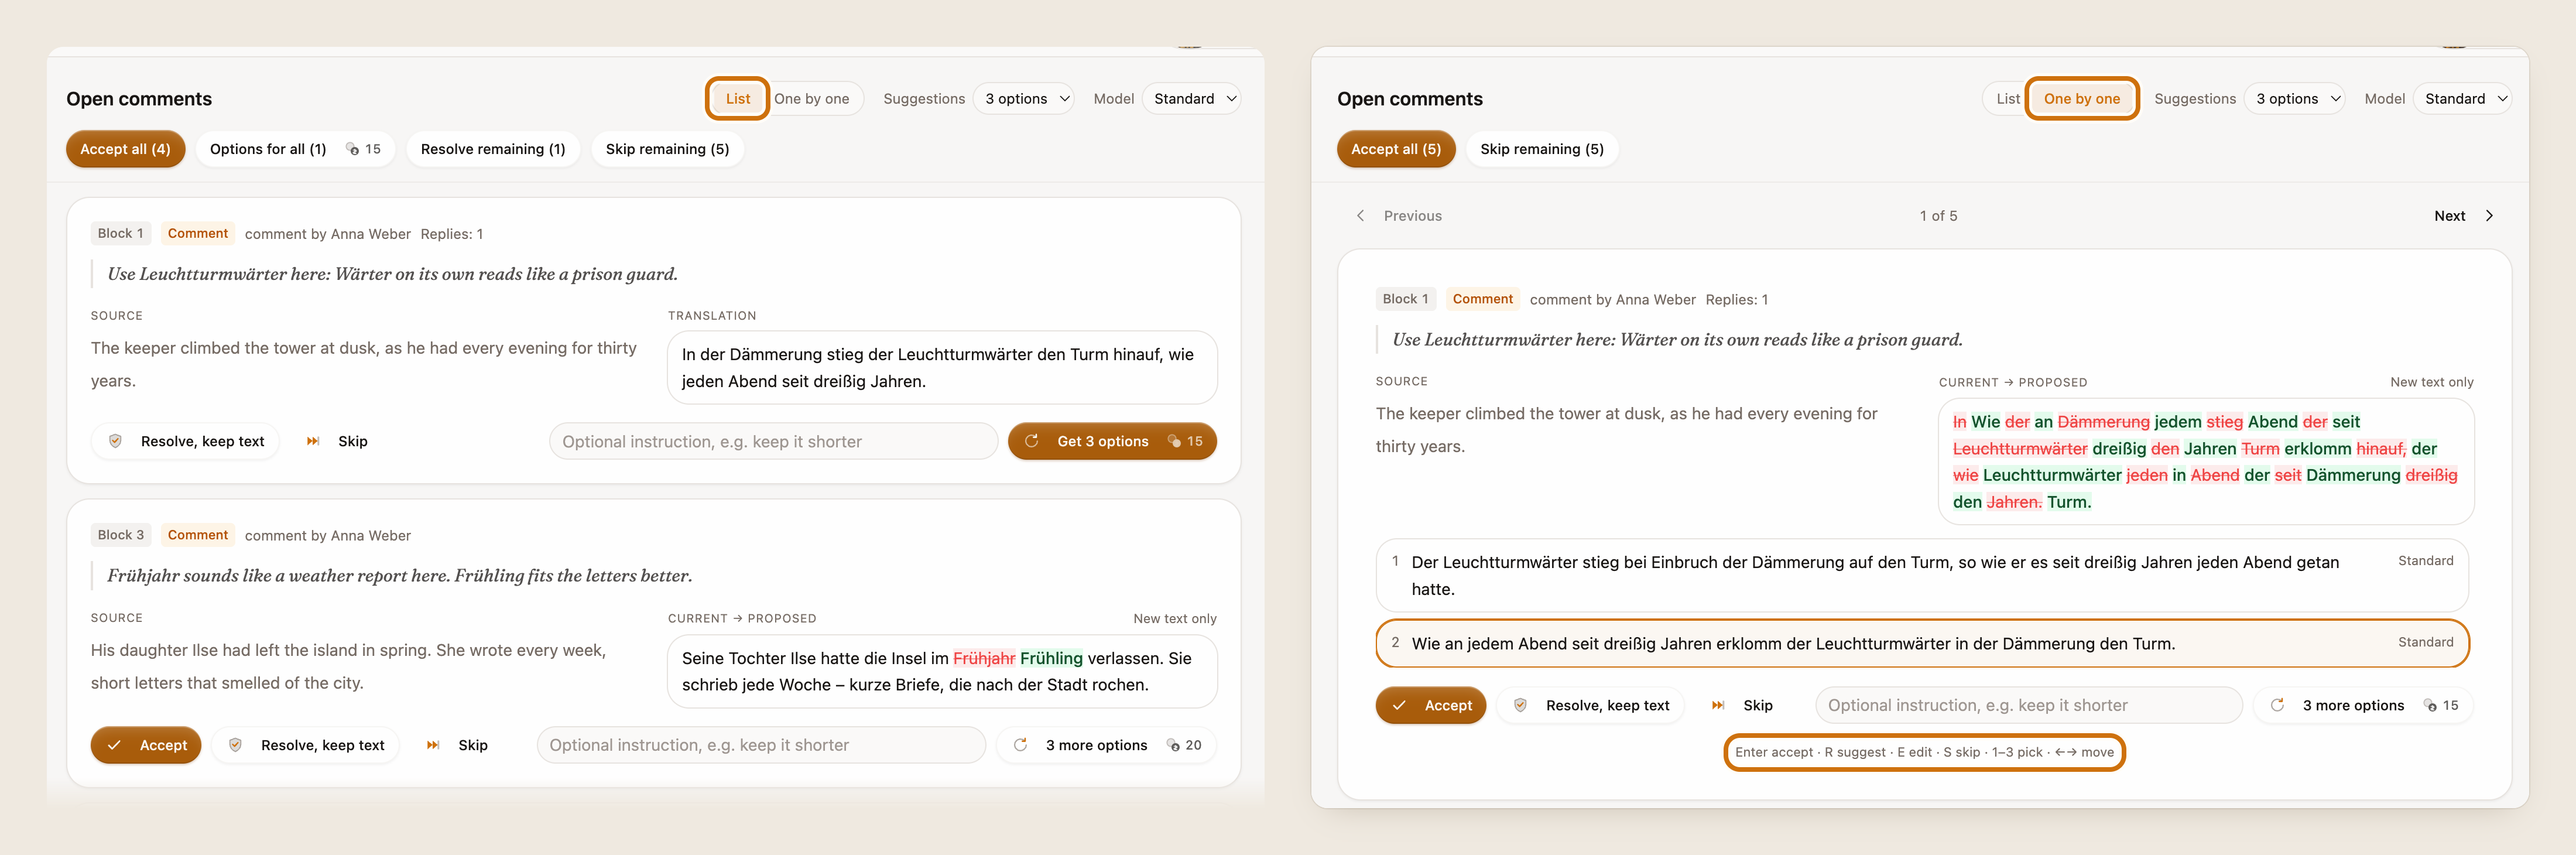Click Block 1 translation text box in left panel
Image resolution: width=2576 pixels, height=855 pixels.
[942, 367]
